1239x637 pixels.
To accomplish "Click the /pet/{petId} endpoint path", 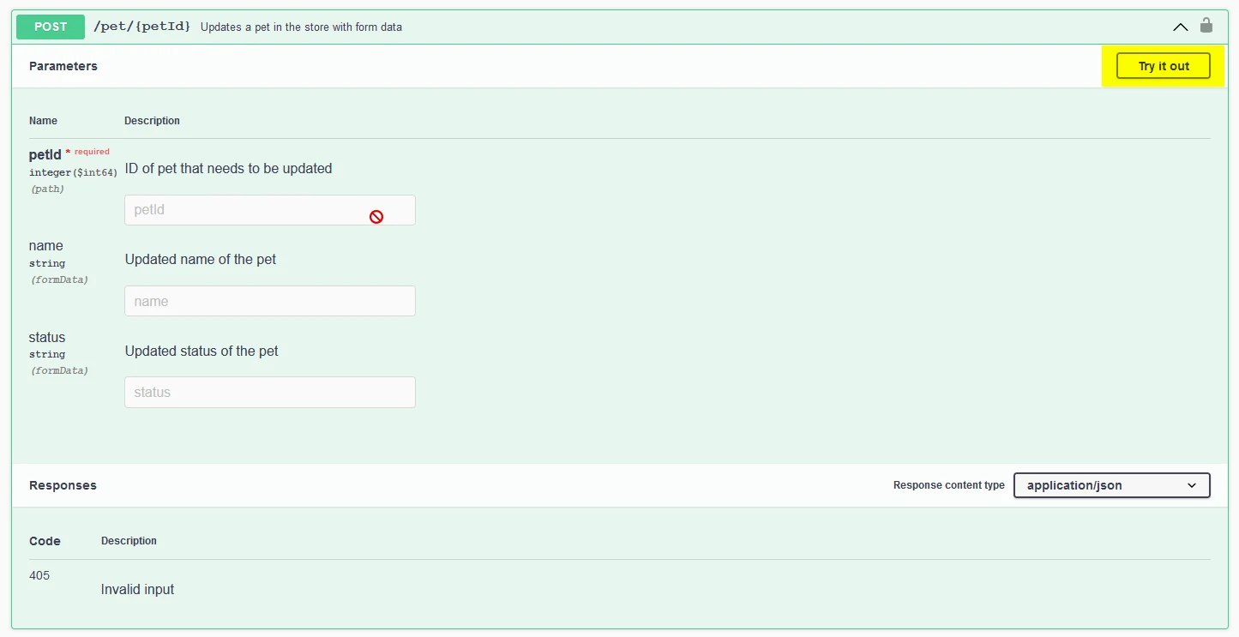I will point(142,27).
